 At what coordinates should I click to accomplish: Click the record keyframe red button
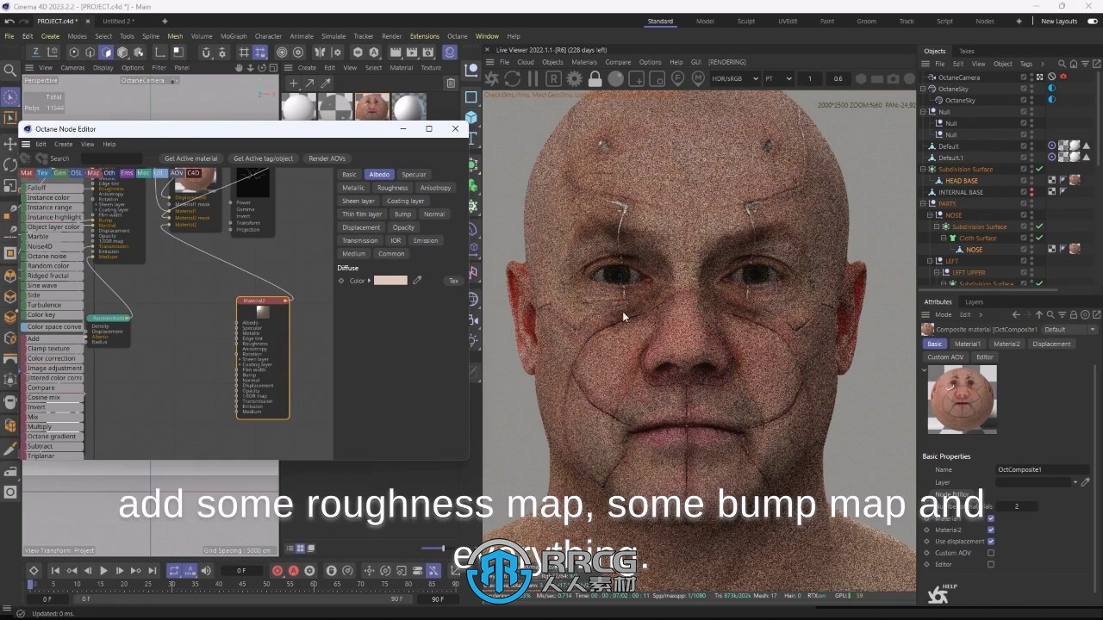pos(277,571)
